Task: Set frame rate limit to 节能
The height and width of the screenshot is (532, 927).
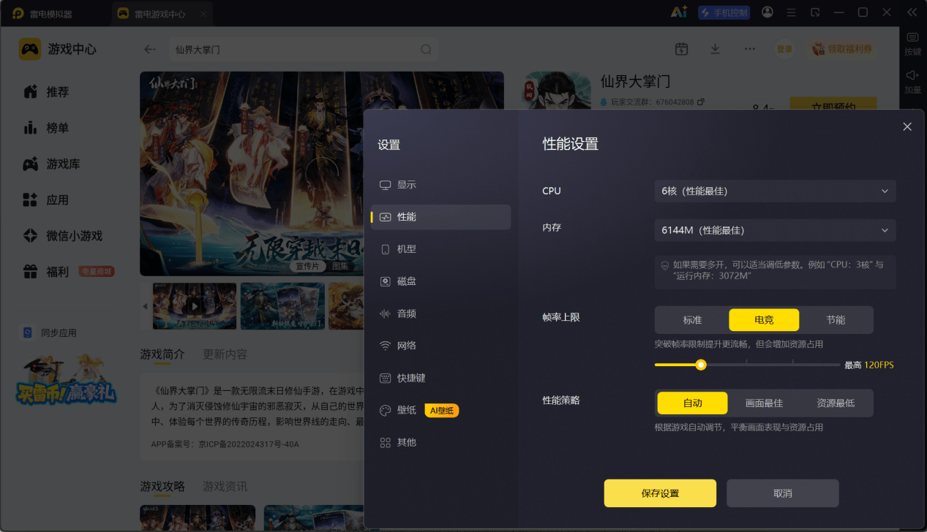Action: coord(836,320)
